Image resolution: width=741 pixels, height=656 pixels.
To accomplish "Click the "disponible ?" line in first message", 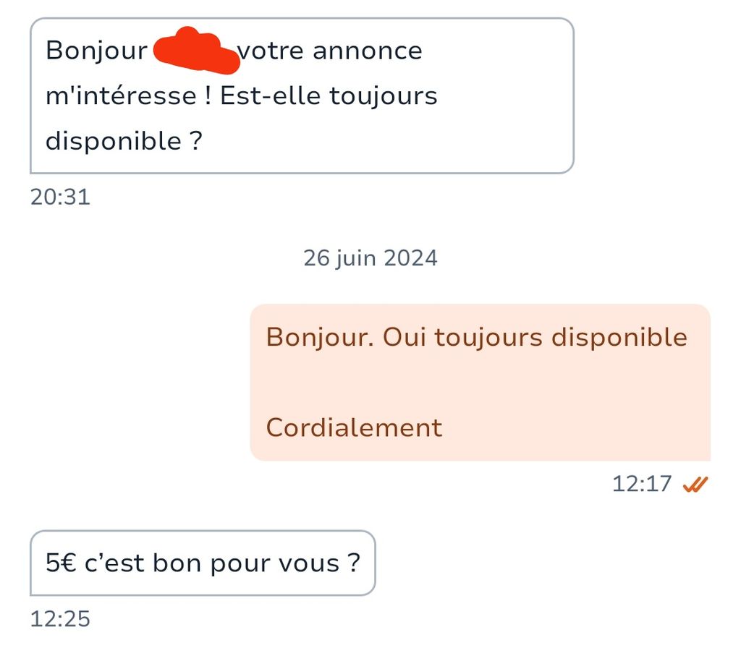I will 124,141.
